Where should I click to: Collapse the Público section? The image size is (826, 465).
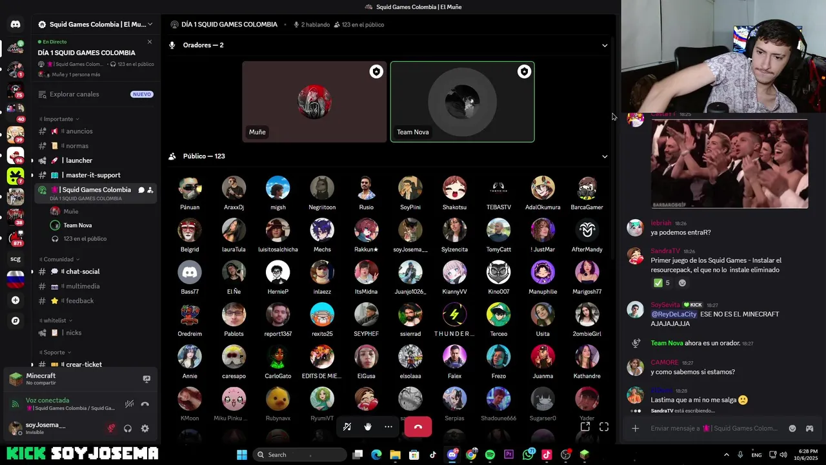(x=605, y=156)
